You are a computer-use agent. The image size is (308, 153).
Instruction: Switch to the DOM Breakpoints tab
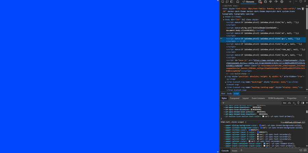click(276, 98)
